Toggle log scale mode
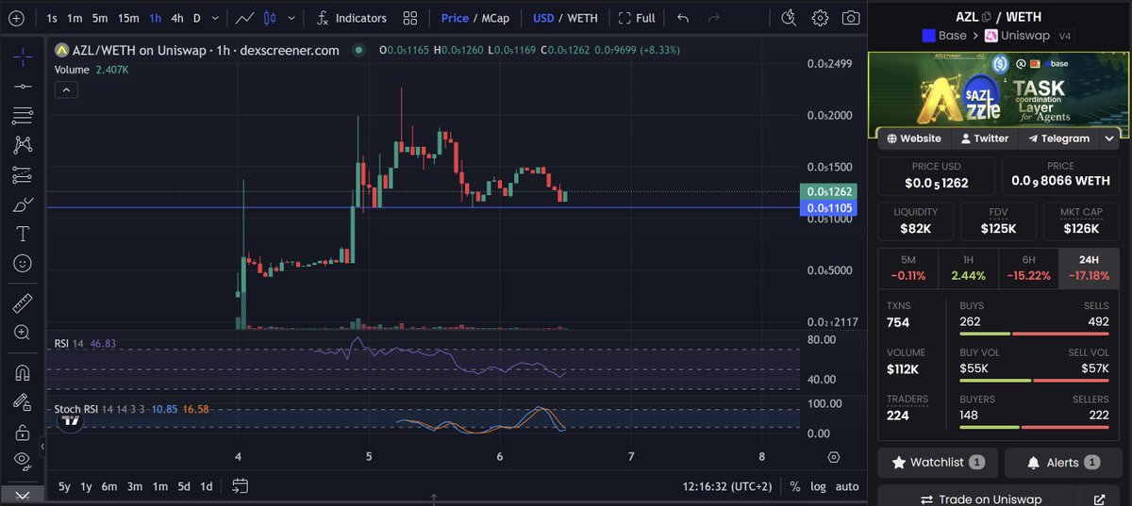1132x506 pixels. point(817,486)
